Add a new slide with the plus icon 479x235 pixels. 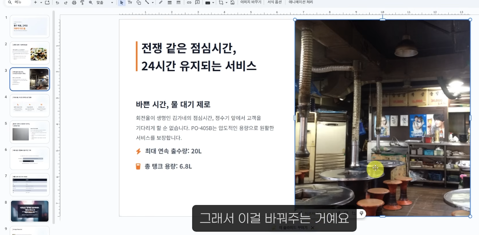(35, 2)
